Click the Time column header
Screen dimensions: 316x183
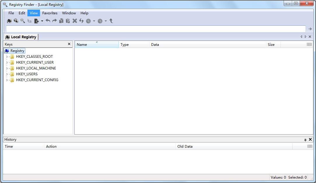click(x=24, y=147)
